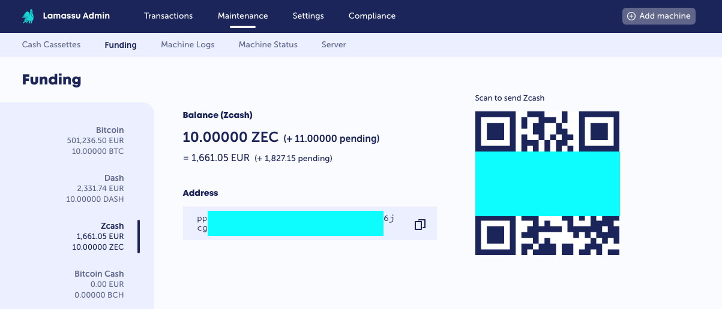
Task: Click the 'Scan to send Zcash' label
Action: click(510, 98)
